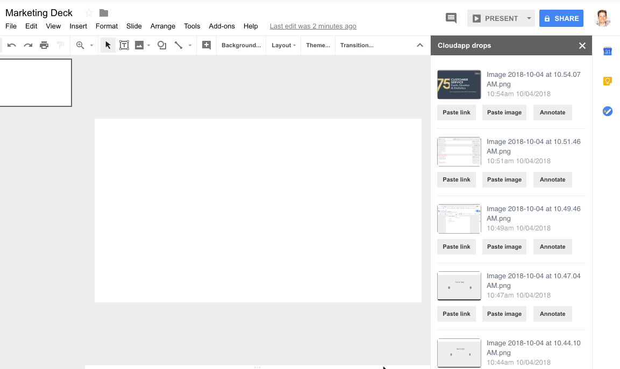The image size is (620, 369).
Task: Click Annotate for 10.49.46 AM image
Action: 552,247
